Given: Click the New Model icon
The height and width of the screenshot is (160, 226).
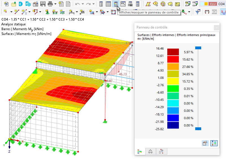Looking at the screenshot, I should tap(6, 4).
